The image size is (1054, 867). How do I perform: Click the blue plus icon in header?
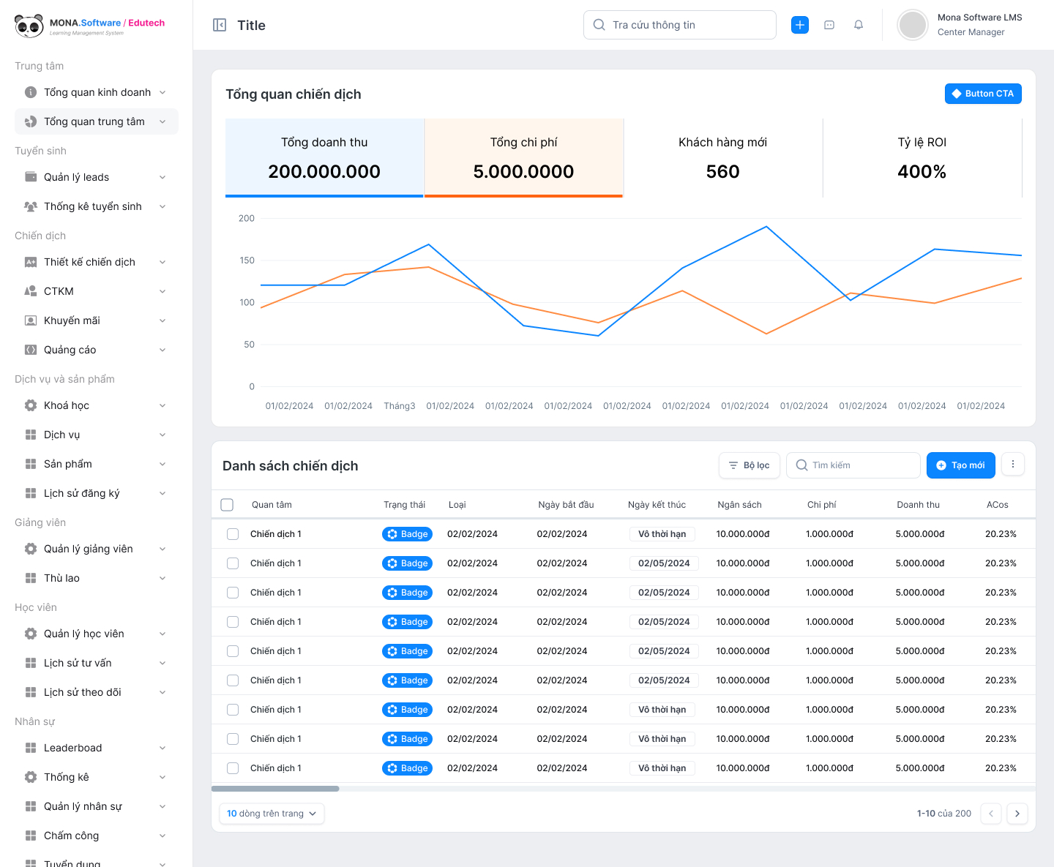[800, 25]
